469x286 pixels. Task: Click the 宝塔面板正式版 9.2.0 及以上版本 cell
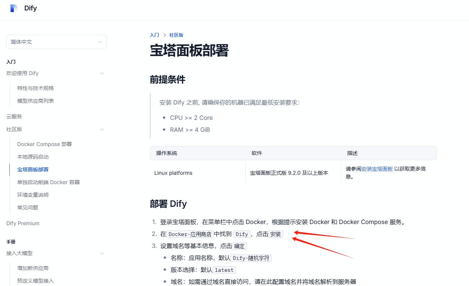point(289,173)
